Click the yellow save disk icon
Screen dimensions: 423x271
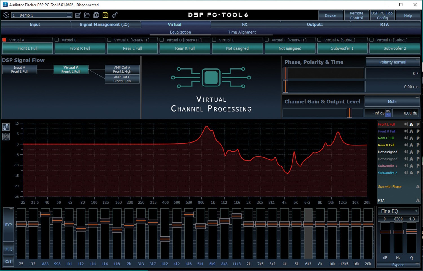[x=105, y=15]
